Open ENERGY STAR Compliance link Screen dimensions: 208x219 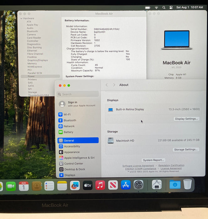click(x=141, y=169)
